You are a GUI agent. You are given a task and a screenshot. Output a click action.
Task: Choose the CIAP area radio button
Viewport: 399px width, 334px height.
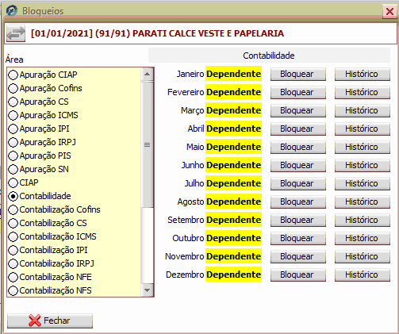tap(13, 182)
